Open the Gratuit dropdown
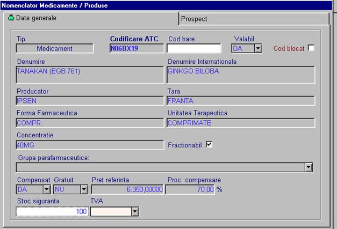 pos(84,189)
